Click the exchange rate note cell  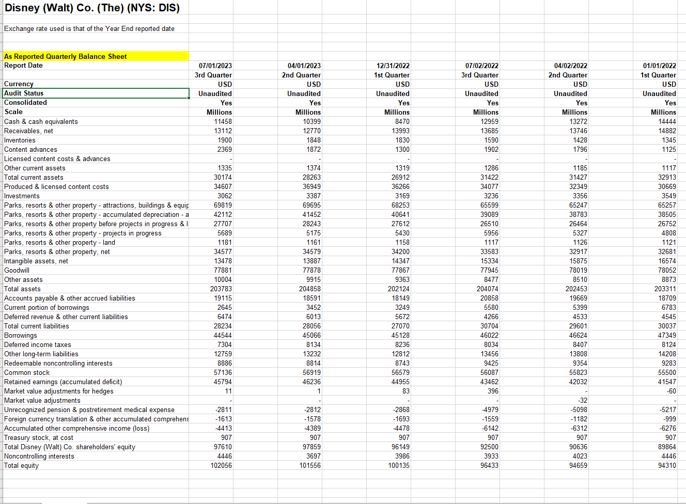[x=89, y=28]
